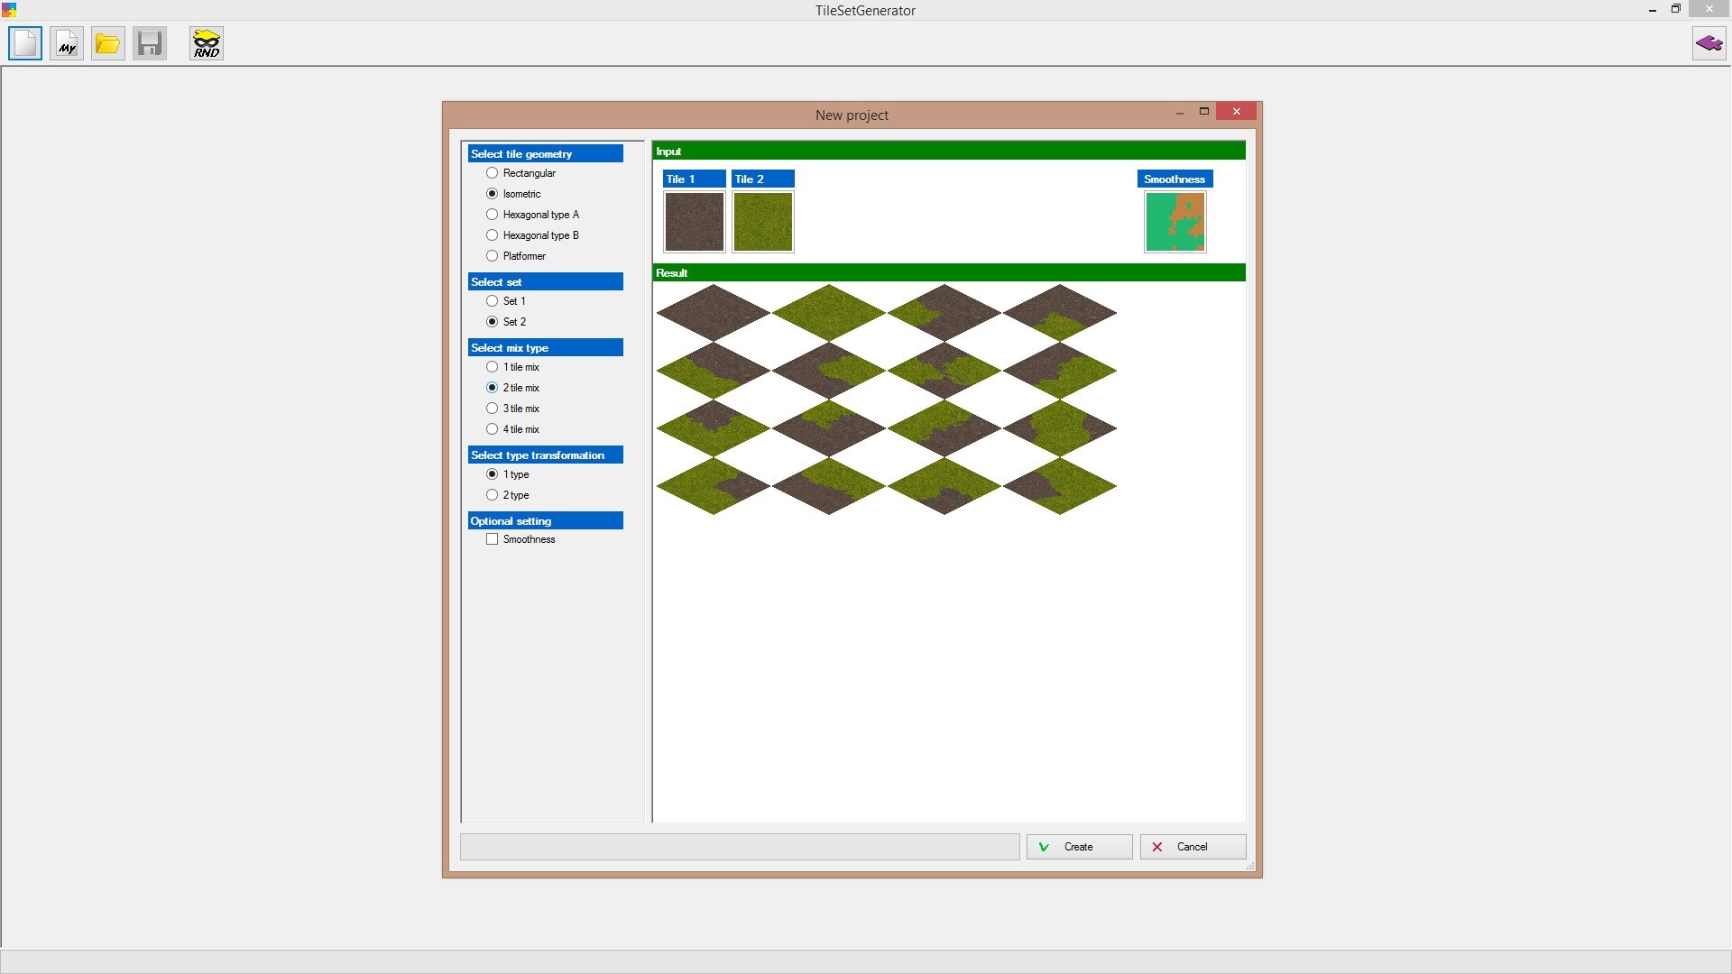1732x974 pixels.
Task: Select 2 type transformation
Action: 493,495
